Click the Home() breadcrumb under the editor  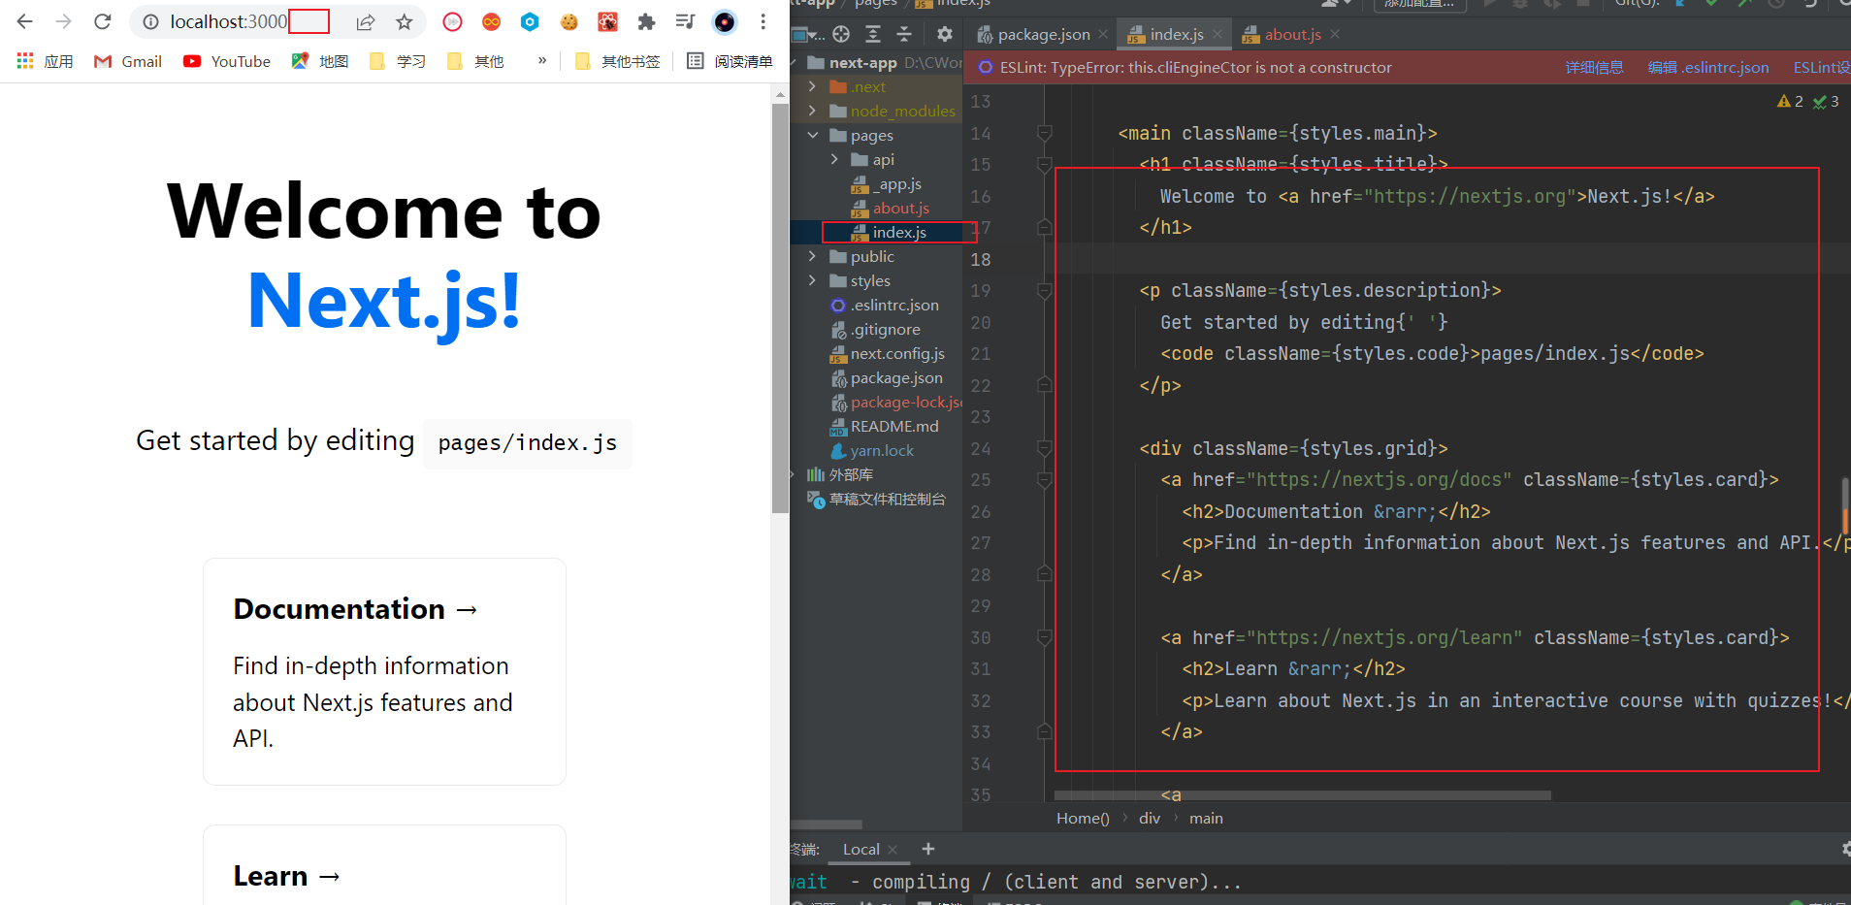[x=1083, y=818]
